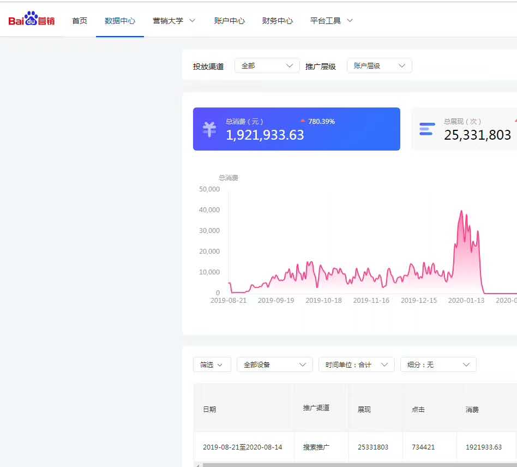Open 财务中心 from the top menu
Image resolution: width=517 pixels, height=467 pixels.
tap(278, 20)
